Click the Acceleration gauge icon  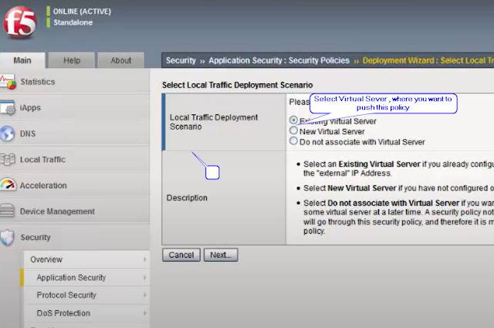pos(8,185)
